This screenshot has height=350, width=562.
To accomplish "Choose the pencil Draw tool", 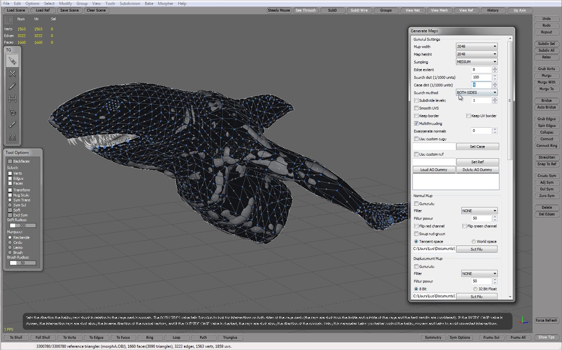I will (x=12, y=86).
